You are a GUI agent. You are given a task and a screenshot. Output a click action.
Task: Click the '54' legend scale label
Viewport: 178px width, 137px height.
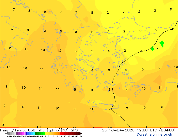pyautogui.click(x=81, y=136)
